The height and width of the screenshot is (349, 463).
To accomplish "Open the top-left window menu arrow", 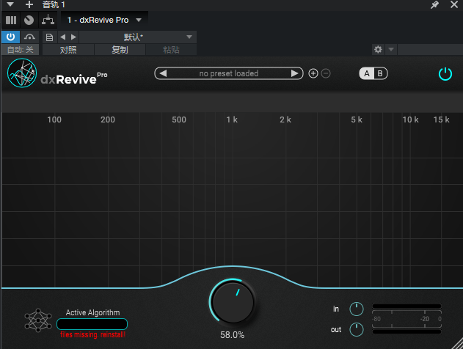I will tap(10, 4).
